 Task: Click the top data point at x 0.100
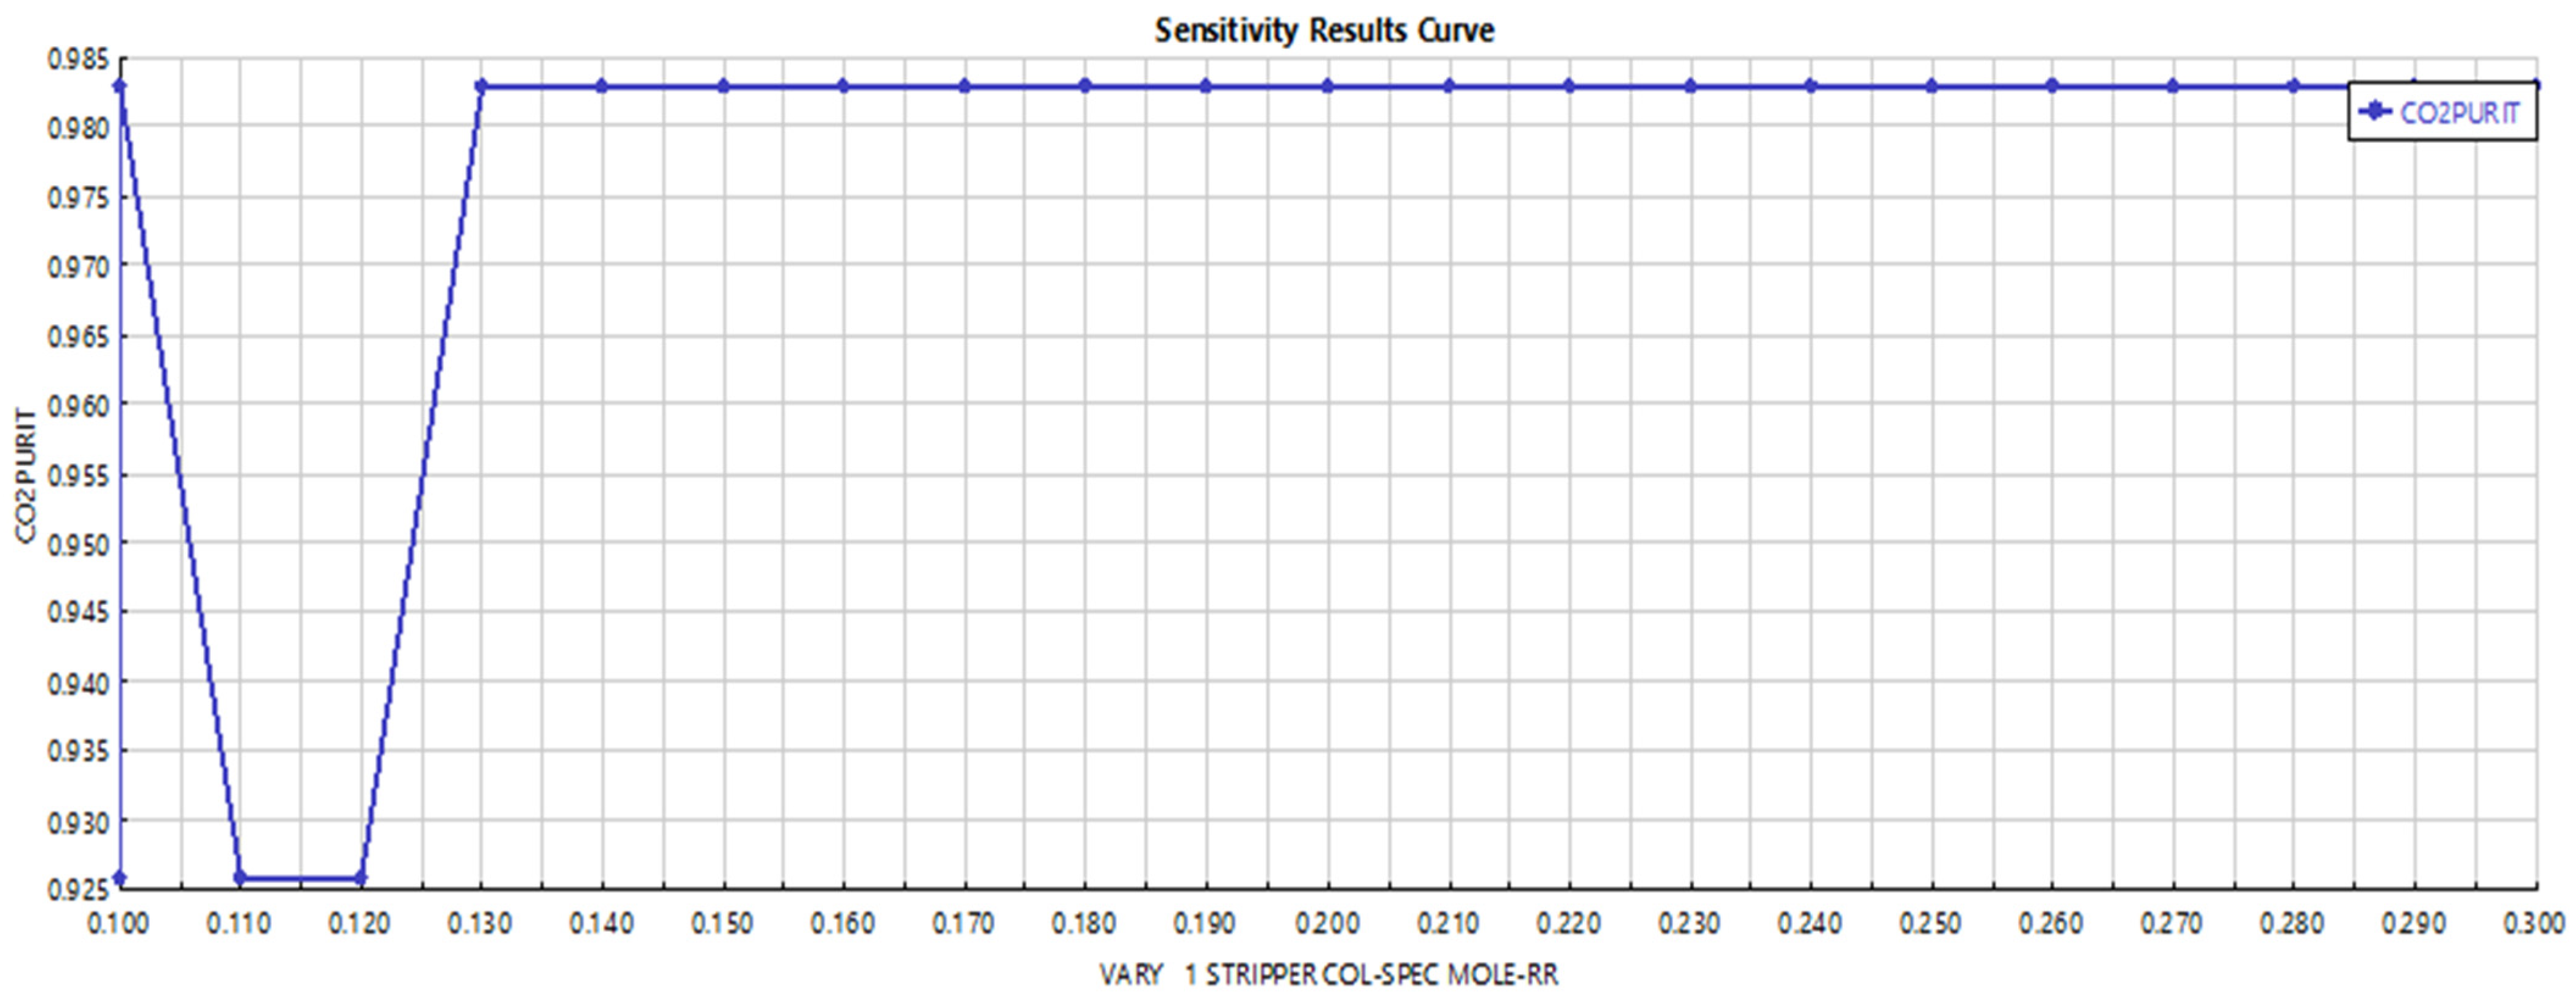click(120, 86)
